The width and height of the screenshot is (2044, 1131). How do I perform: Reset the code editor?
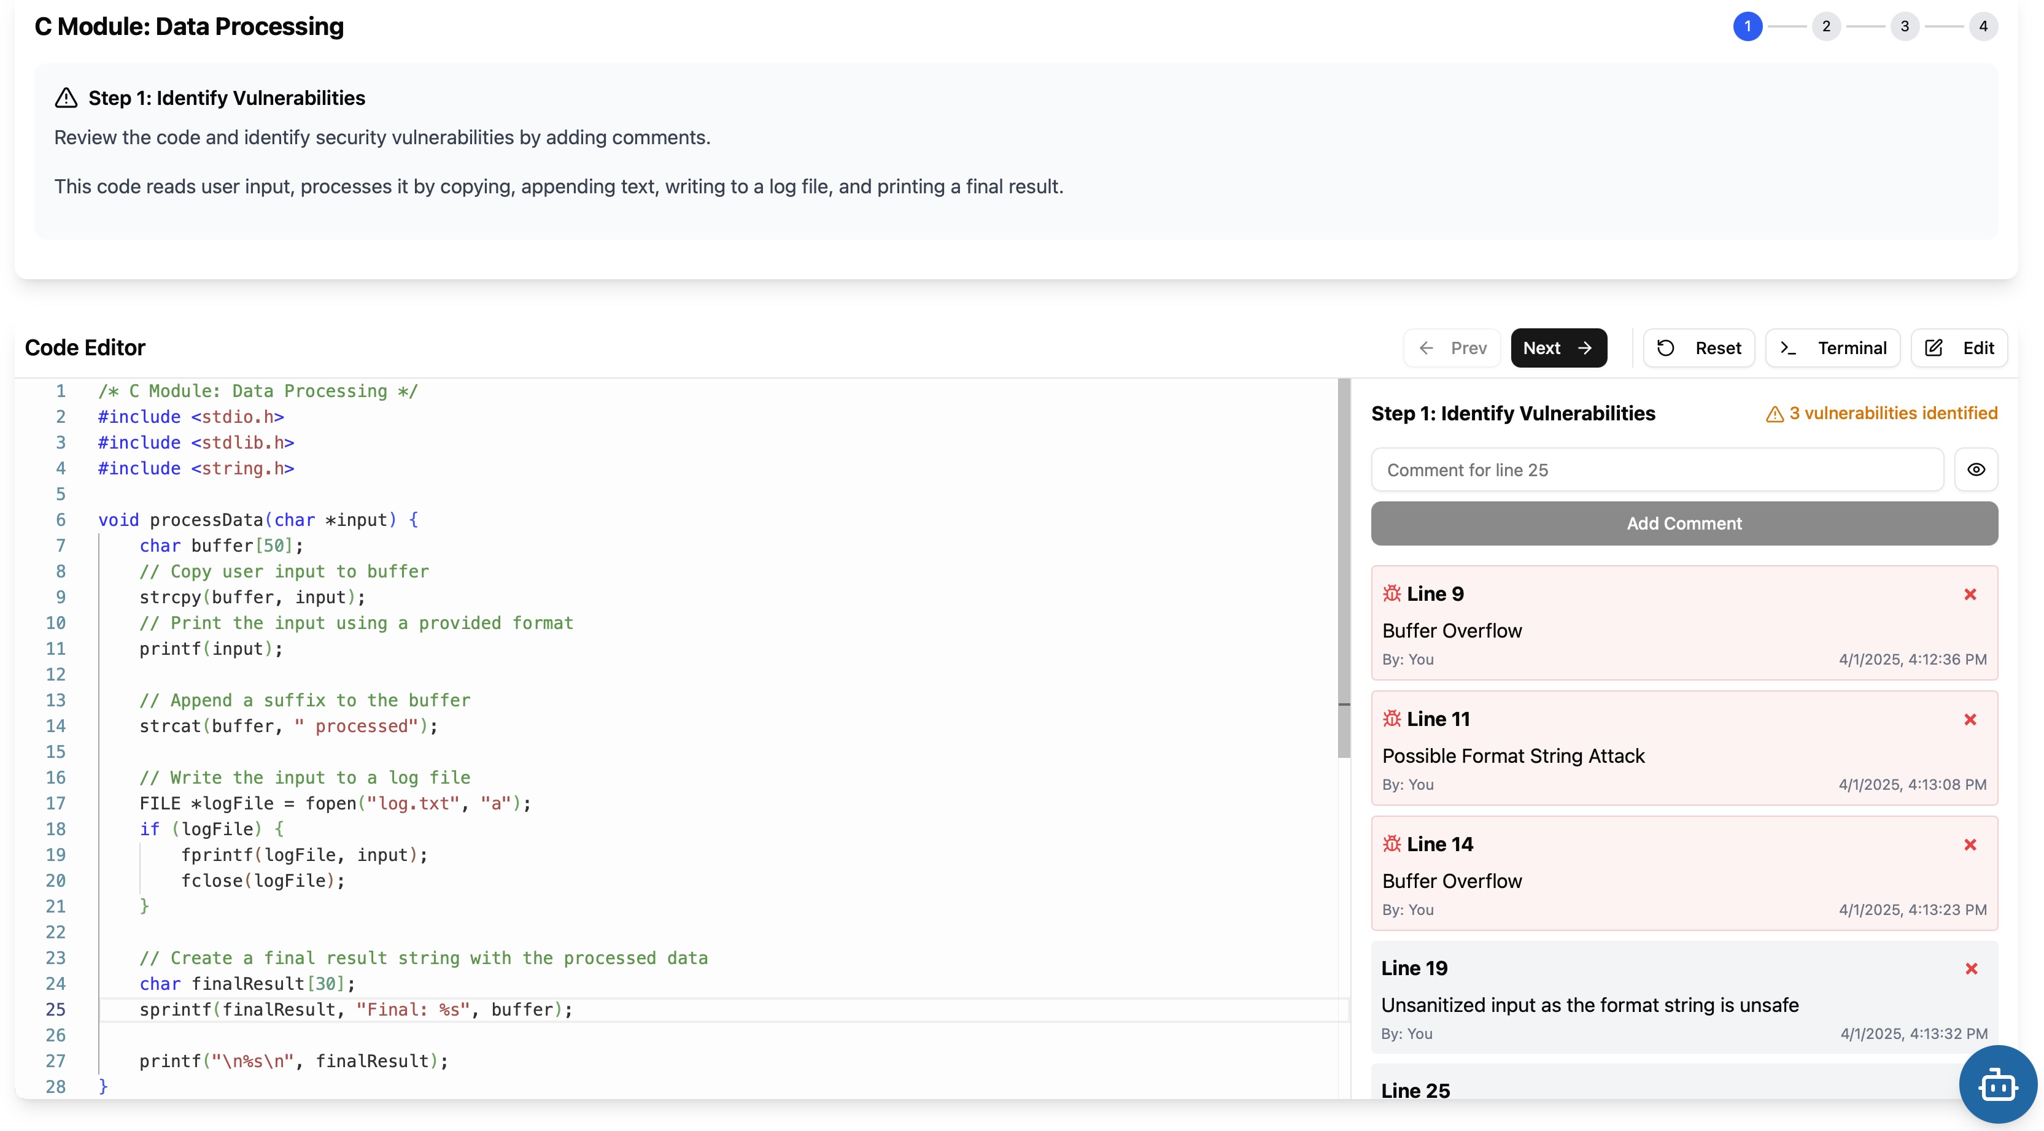[1699, 348]
